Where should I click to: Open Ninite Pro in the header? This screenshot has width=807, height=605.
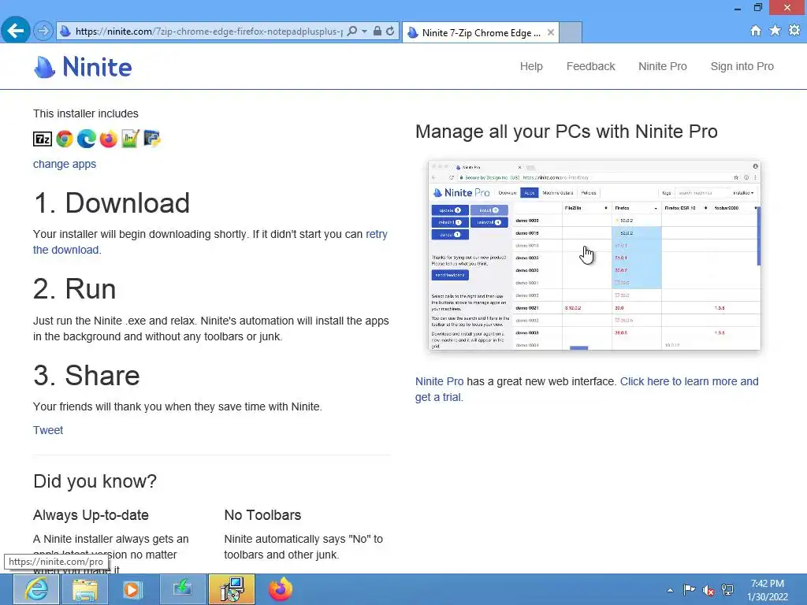coord(662,66)
